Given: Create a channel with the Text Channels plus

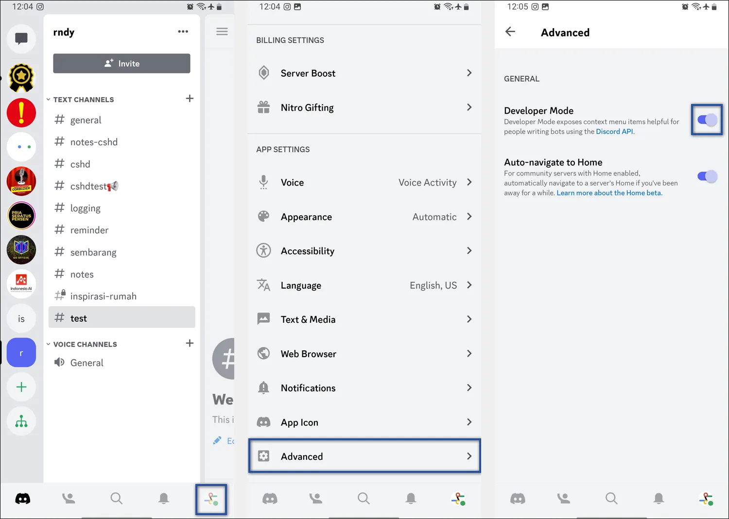Looking at the screenshot, I should click(190, 98).
